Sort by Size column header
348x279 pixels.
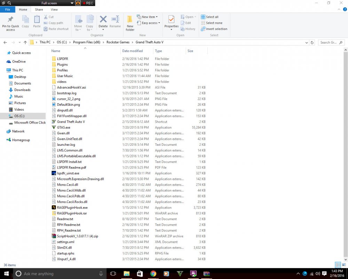190,51
